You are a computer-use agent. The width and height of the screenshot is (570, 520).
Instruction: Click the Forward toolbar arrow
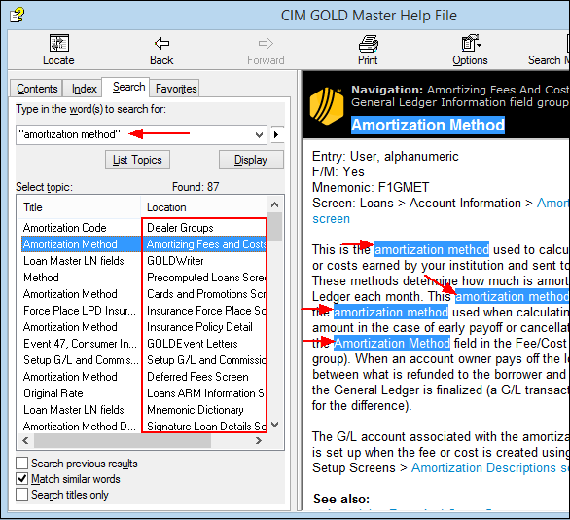pos(266,50)
